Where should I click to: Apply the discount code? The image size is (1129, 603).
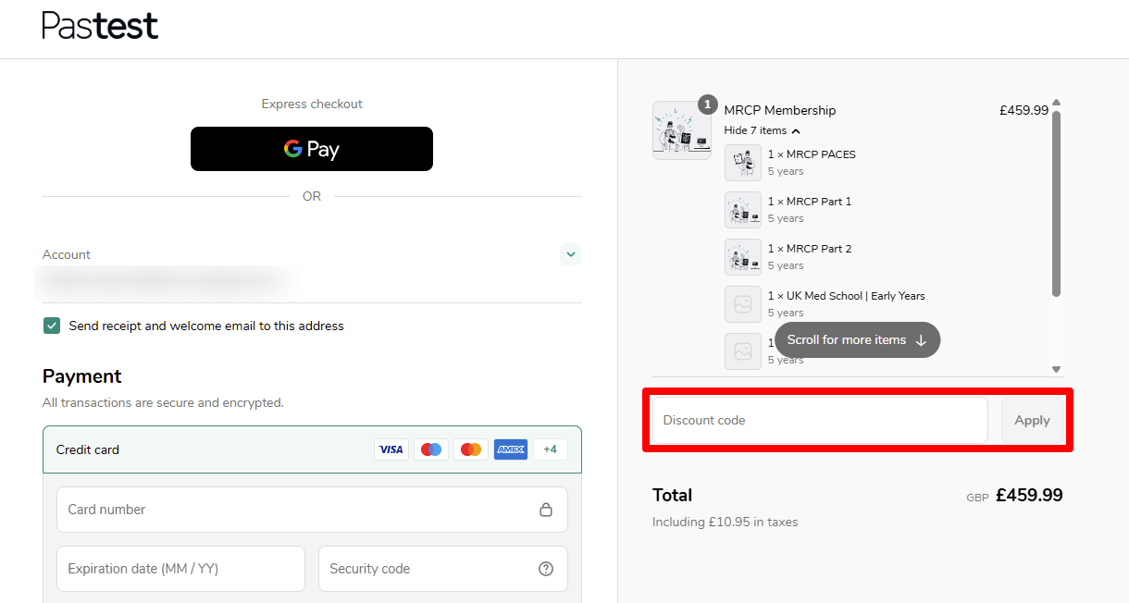1032,420
